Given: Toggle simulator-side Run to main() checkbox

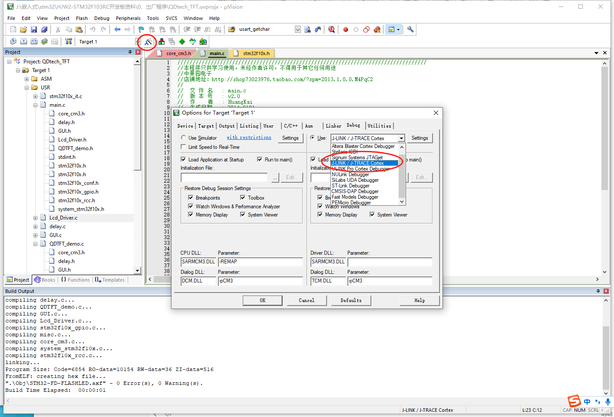Looking at the screenshot, I should (x=260, y=159).
